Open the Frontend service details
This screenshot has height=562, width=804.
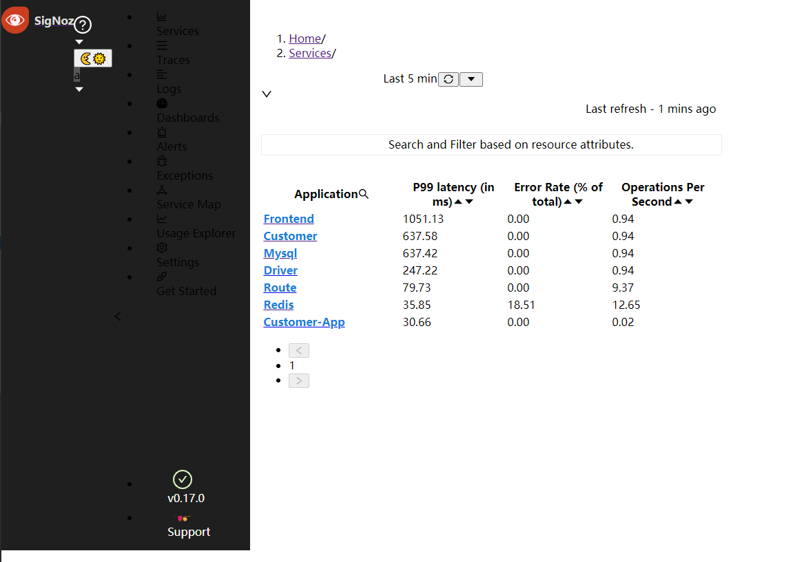[x=289, y=218]
